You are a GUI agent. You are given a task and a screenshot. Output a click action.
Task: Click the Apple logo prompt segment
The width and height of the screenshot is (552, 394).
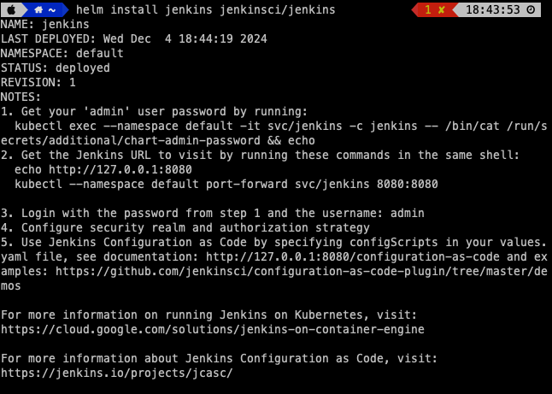12,10
